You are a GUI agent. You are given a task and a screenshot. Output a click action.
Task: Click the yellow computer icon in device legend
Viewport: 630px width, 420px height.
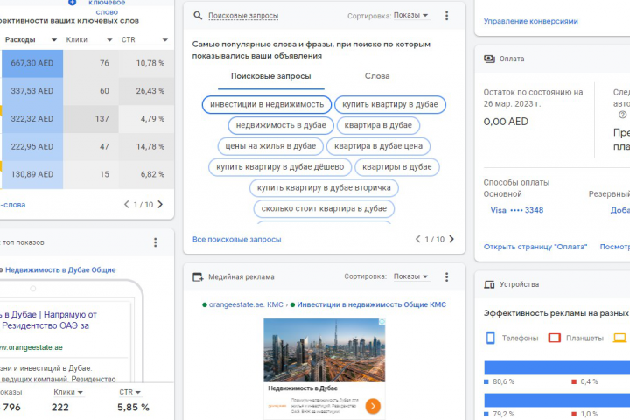(x=619, y=338)
